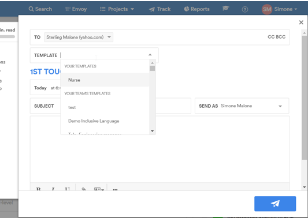
Task: Add a CC recipient
Action: 271,37
